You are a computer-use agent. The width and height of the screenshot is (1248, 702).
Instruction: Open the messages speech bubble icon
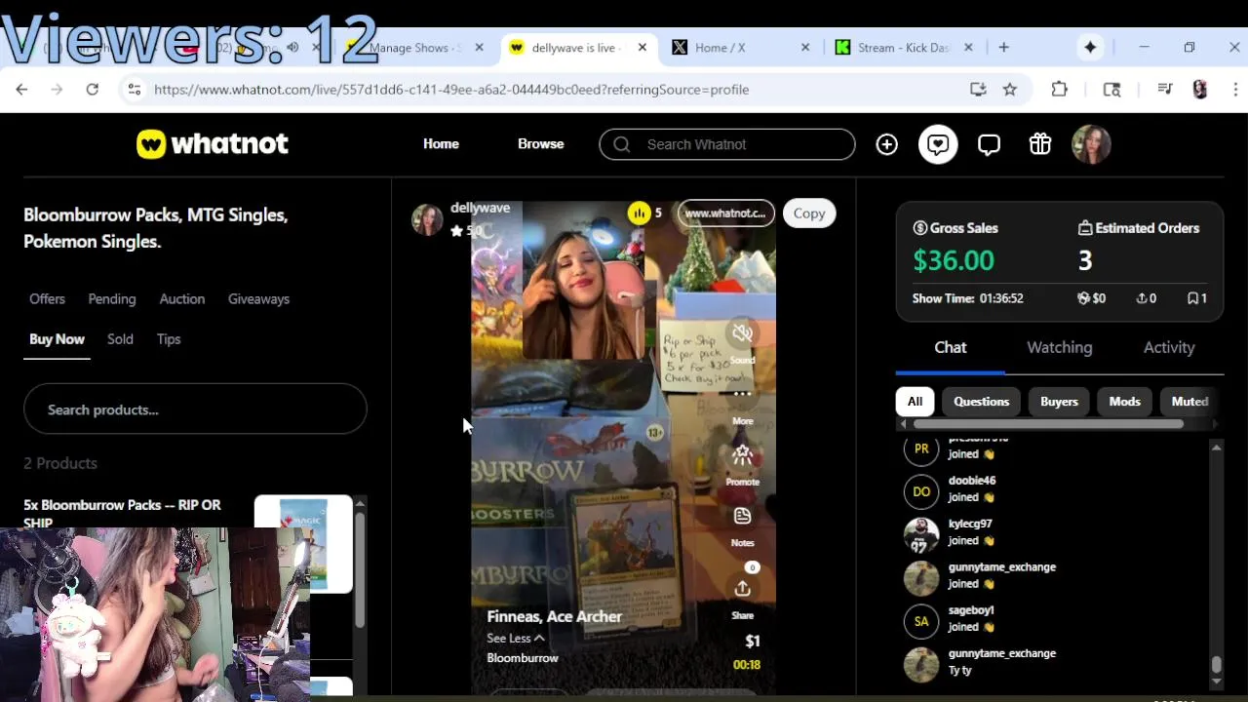tap(989, 144)
